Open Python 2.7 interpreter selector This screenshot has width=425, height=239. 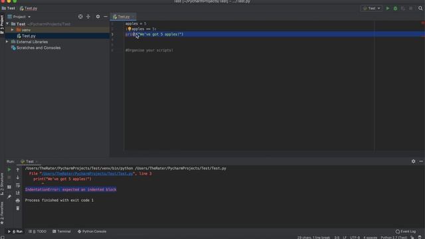tap(394, 238)
